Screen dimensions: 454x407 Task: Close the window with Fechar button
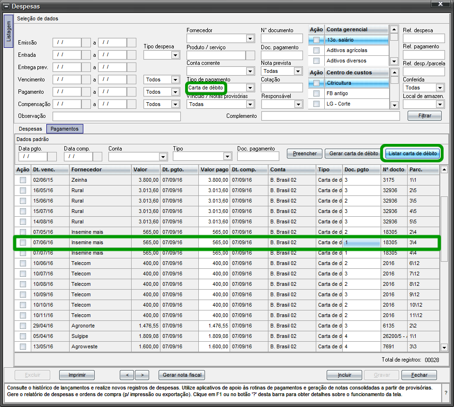419,375
